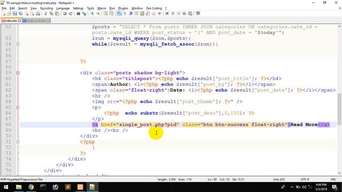Open the Windows notification center
This screenshot has width=342, height=192.
(x=335, y=187)
